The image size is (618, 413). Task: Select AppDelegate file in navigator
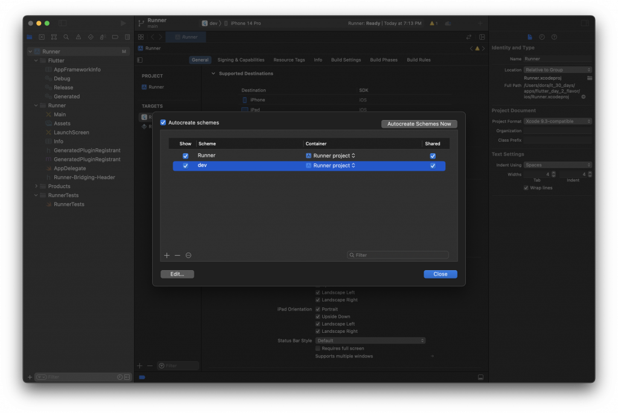click(70, 168)
